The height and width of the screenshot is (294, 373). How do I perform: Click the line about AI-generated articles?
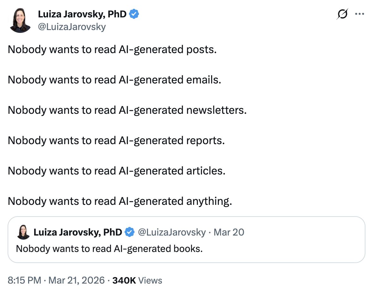pos(117,171)
